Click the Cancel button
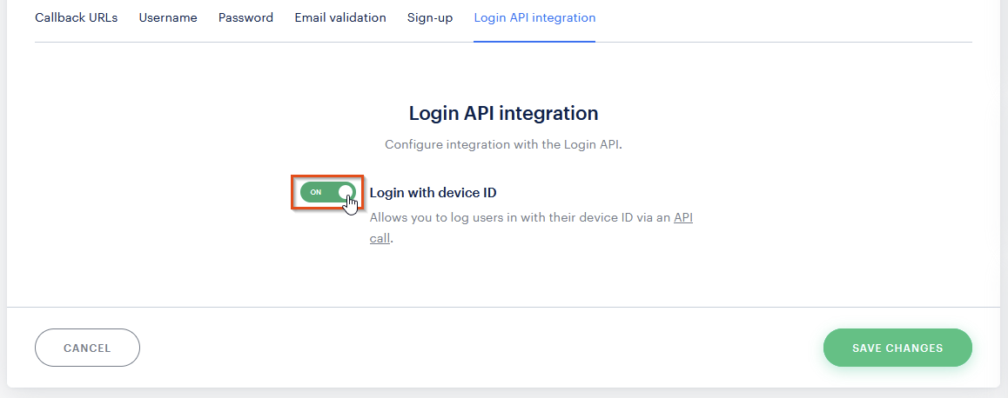 (x=87, y=348)
